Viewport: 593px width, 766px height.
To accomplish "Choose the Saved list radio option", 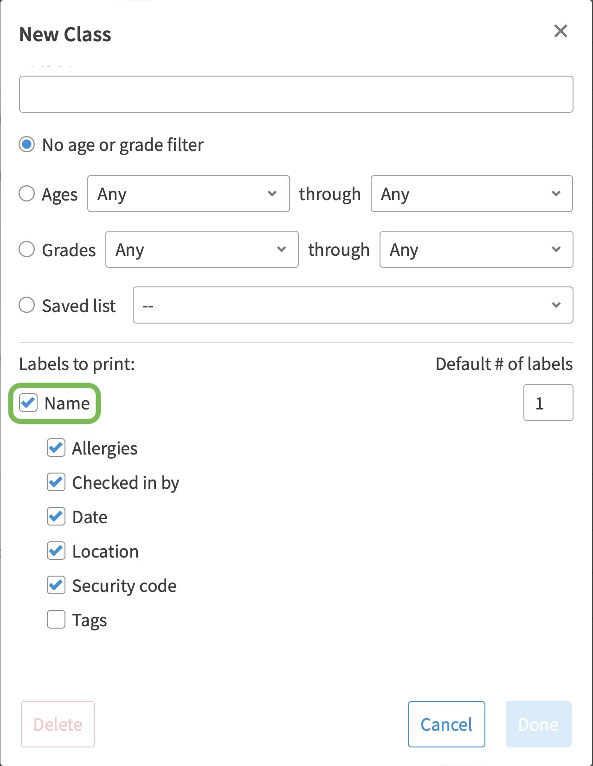I will point(27,305).
